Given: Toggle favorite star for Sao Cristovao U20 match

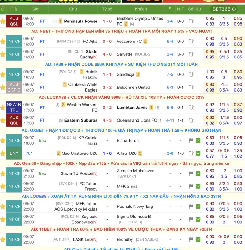Looking at the screenshot, I should [3, 153].
